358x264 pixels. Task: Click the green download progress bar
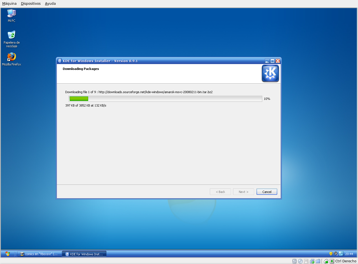[165, 99]
